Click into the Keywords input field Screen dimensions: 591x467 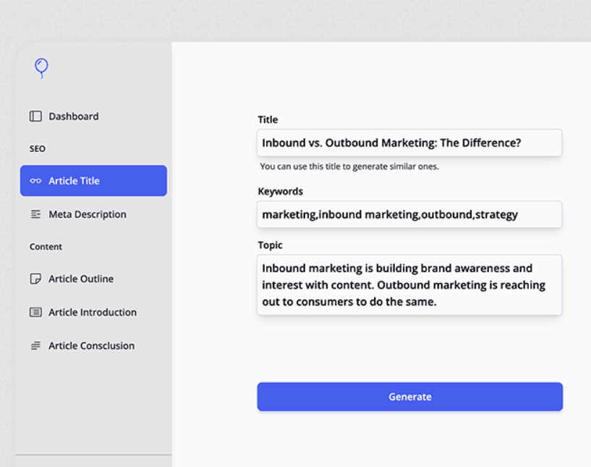pos(409,214)
